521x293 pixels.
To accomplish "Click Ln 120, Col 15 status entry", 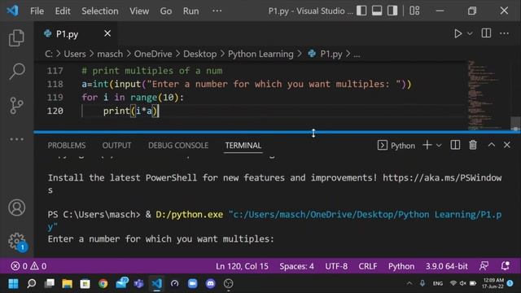I will (x=242, y=266).
